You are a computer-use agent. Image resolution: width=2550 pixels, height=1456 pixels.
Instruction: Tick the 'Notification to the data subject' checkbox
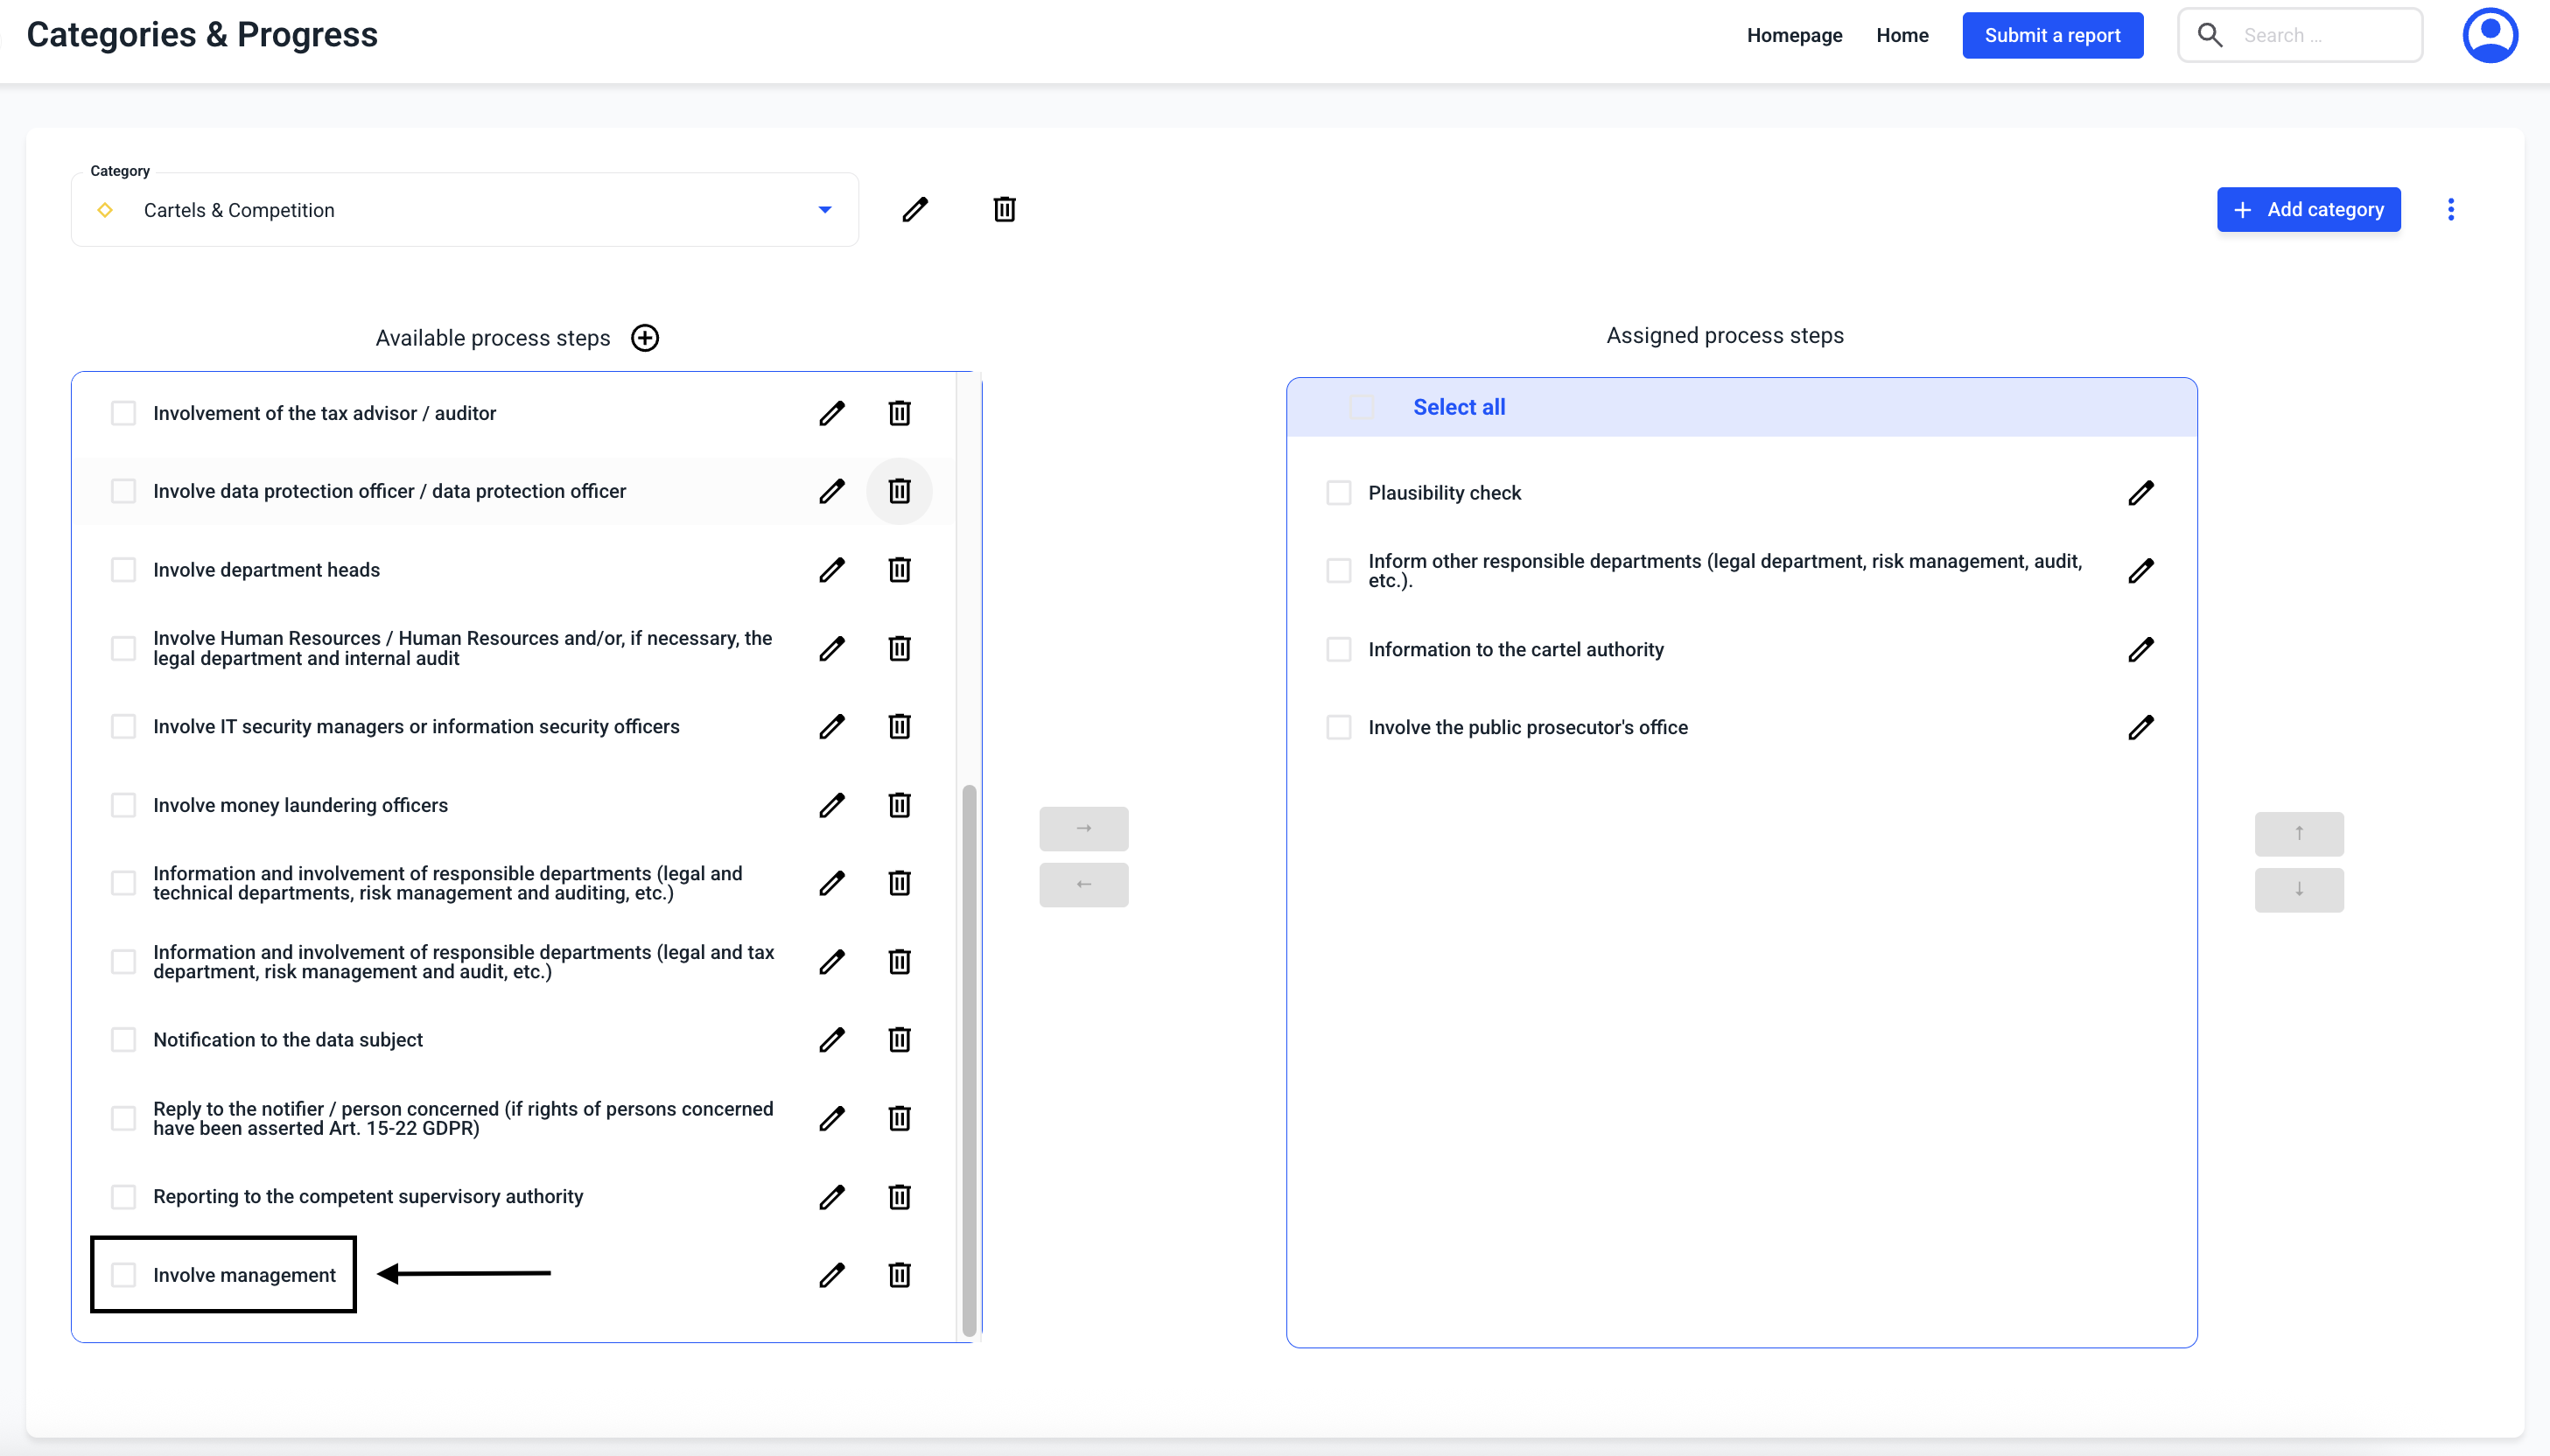(123, 1040)
